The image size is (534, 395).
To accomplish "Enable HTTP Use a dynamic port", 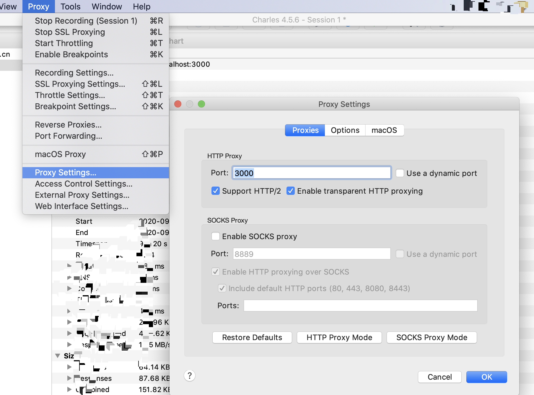I will [x=400, y=173].
